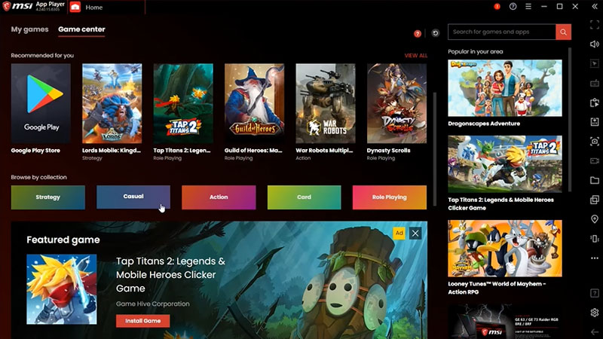Select the Game center tab
The height and width of the screenshot is (339, 603).
coord(81,29)
